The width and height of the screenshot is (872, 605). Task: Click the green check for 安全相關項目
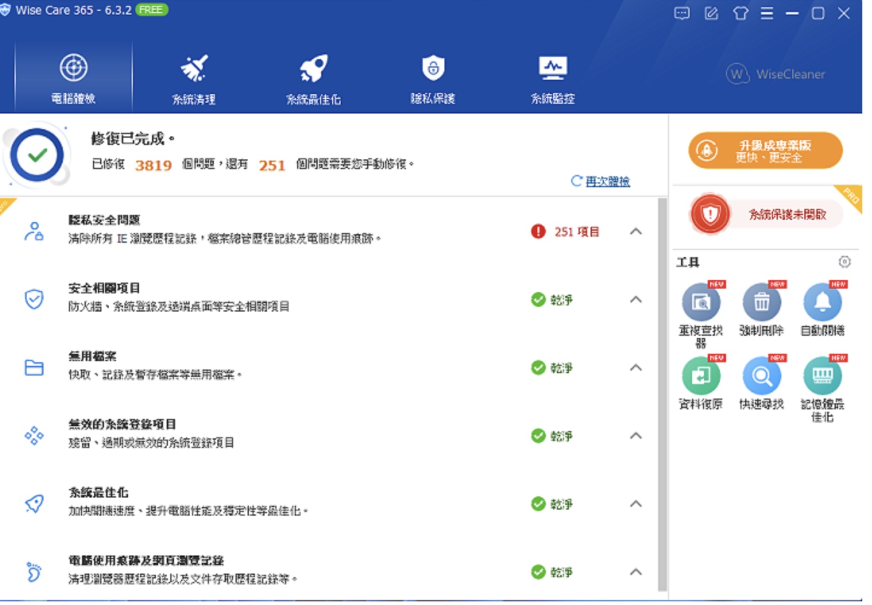(538, 299)
